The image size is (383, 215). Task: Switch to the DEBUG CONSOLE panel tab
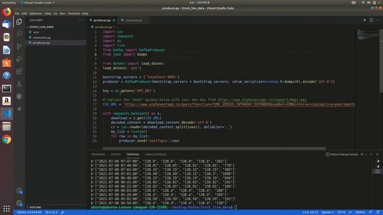click(x=156, y=154)
